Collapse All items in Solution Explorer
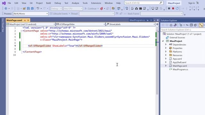 (x=191, y=25)
